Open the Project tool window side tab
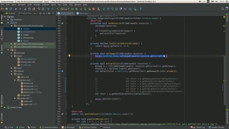 tap(1, 19)
